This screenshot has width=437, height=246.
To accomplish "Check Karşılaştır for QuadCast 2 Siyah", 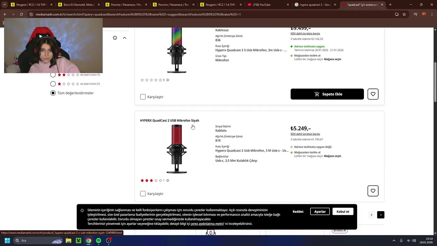I will click(143, 194).
